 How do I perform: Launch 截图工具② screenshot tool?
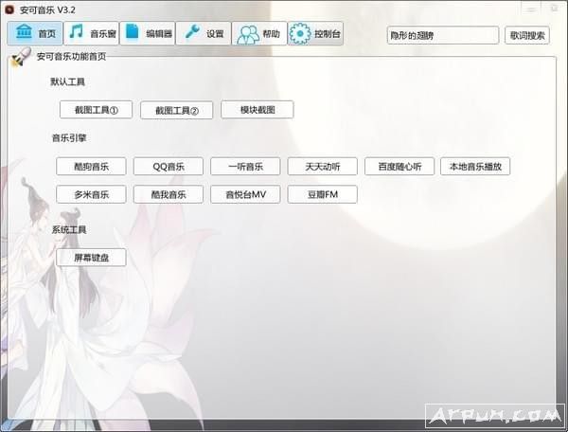coord(177,110)
